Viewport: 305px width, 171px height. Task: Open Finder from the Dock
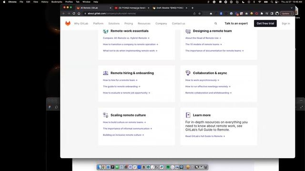[100, 167]
